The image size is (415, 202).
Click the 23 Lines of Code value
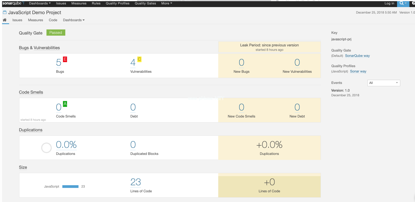coord(136,182)
